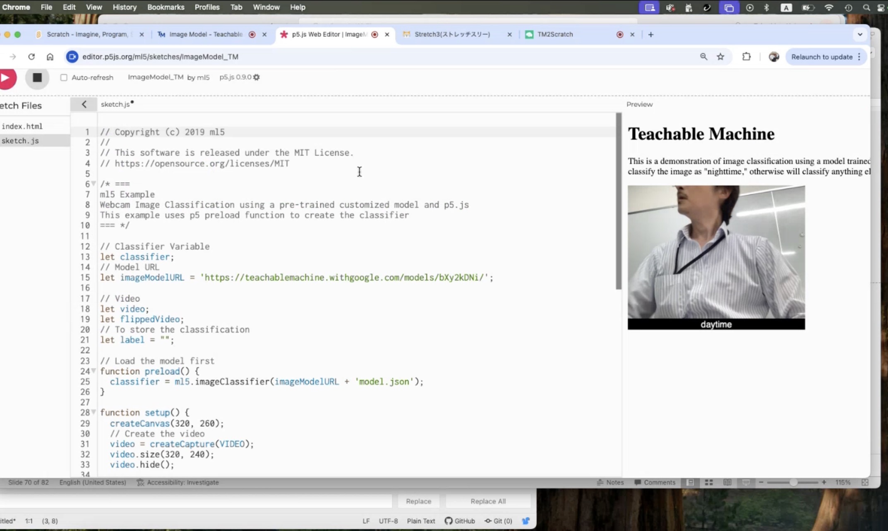Fold the comment block at line 6
This screenshot has height=531, width=888.
coord(94,184)
